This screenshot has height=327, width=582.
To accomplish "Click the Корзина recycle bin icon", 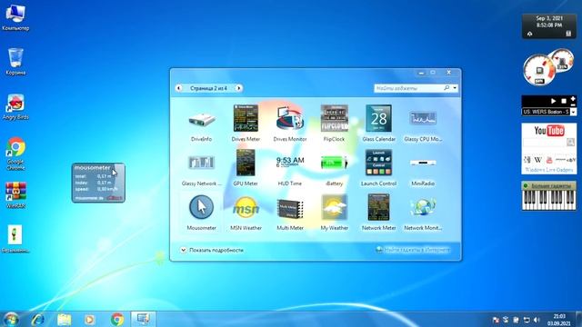I will coord(15,62).
